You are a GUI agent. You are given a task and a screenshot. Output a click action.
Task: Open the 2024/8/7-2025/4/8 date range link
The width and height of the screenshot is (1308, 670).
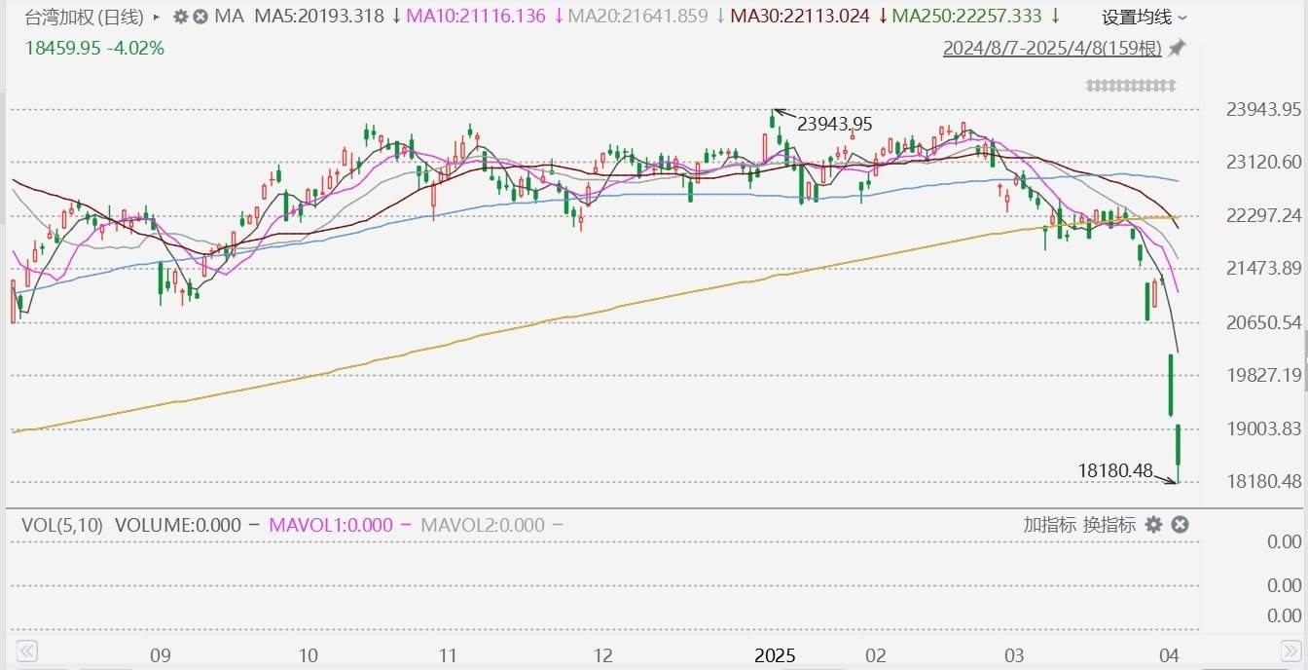[1052, 48]
